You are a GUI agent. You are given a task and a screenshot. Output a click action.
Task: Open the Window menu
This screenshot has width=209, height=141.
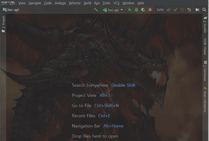(x=128, y=3)
